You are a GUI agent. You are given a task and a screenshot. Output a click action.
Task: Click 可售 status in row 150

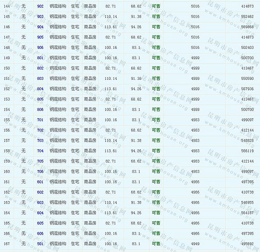click(x=156, y=68)
